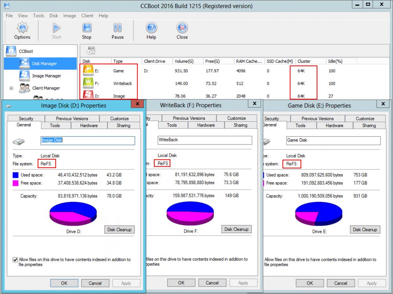Open the Client menu
This screenshot has height=294, width=393.
click(x=87, y=15)
